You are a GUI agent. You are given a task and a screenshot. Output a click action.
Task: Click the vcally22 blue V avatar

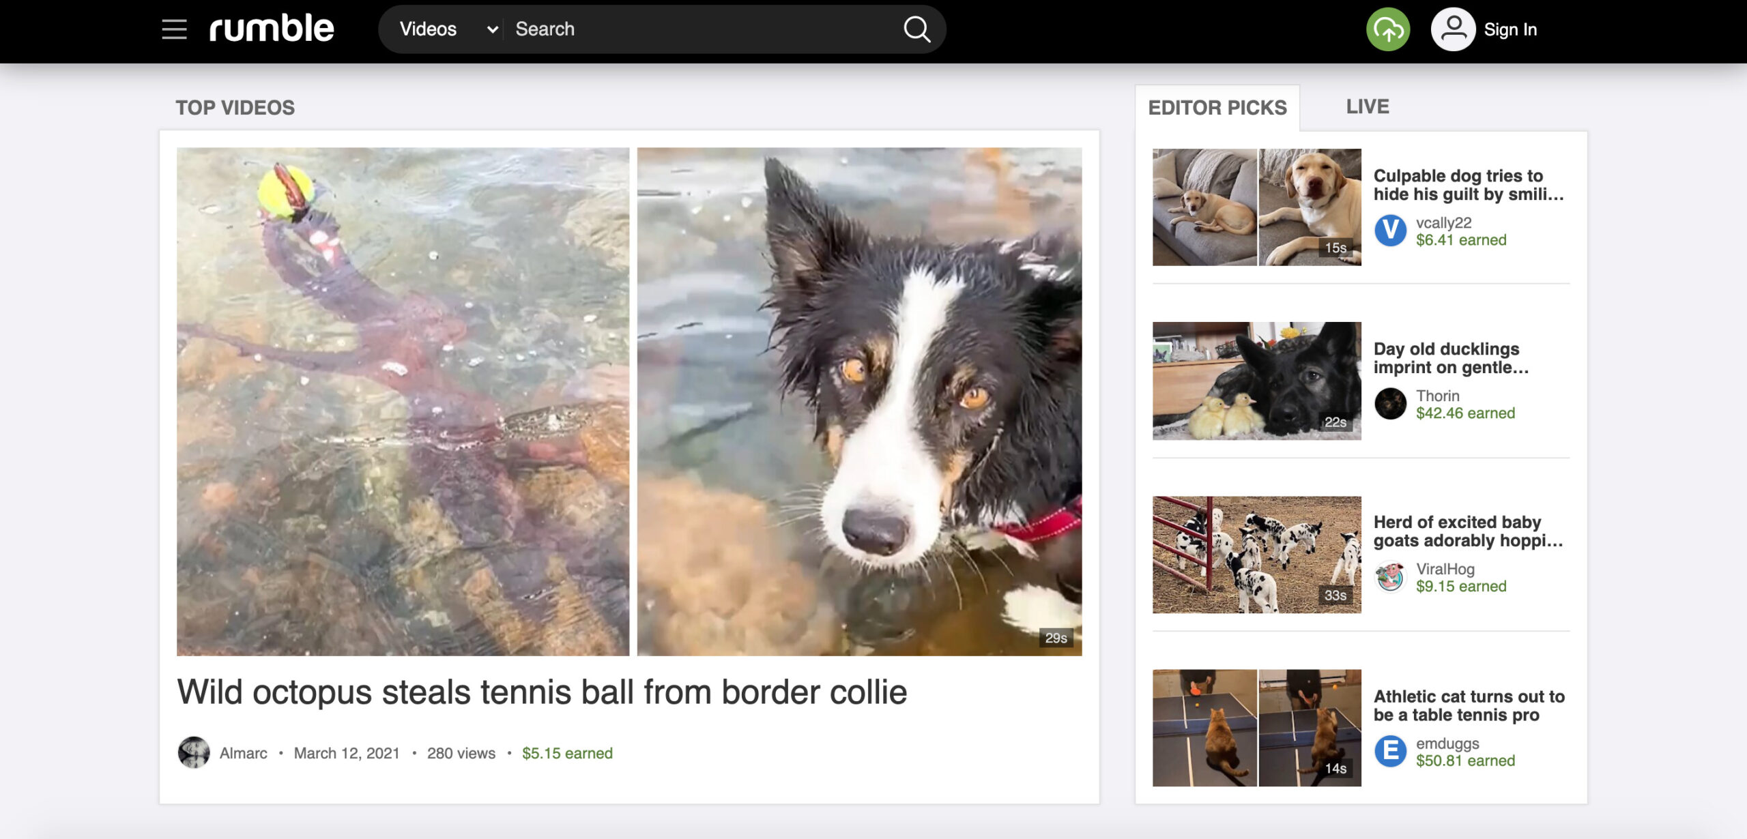[x=1390, y=231]
